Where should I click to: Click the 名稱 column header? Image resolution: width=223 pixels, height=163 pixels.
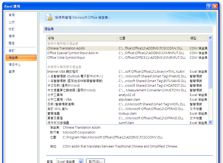(x=82, y=38)
